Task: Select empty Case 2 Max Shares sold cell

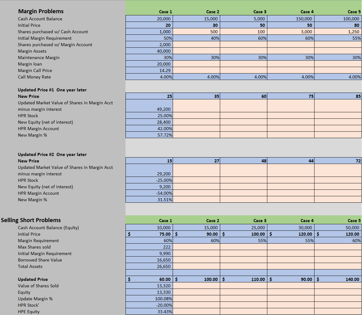Action: (x=196, y=247)
